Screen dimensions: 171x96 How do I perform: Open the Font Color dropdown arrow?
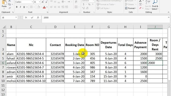coord(47,7)
